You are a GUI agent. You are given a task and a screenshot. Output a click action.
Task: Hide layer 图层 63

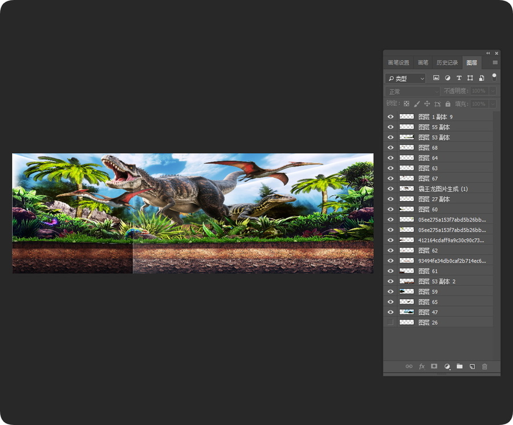[x=390, y=168]
